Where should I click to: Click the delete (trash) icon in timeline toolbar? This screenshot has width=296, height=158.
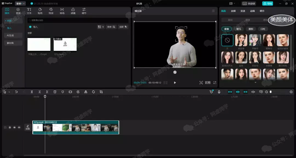point(55,92)
